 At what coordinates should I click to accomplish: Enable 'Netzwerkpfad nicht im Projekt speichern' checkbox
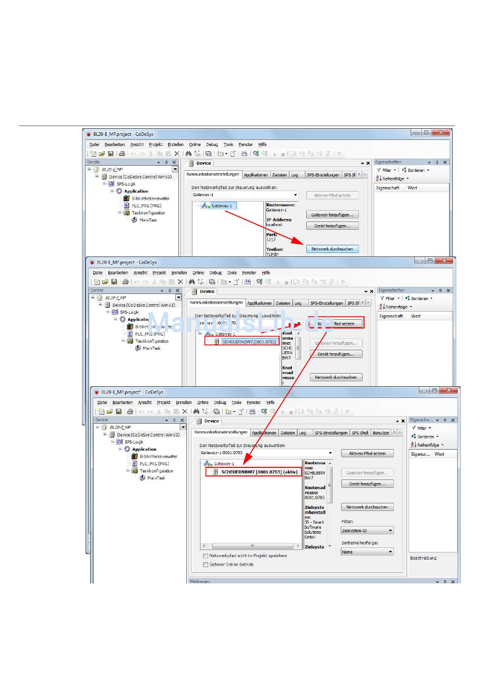pos(206,556)
